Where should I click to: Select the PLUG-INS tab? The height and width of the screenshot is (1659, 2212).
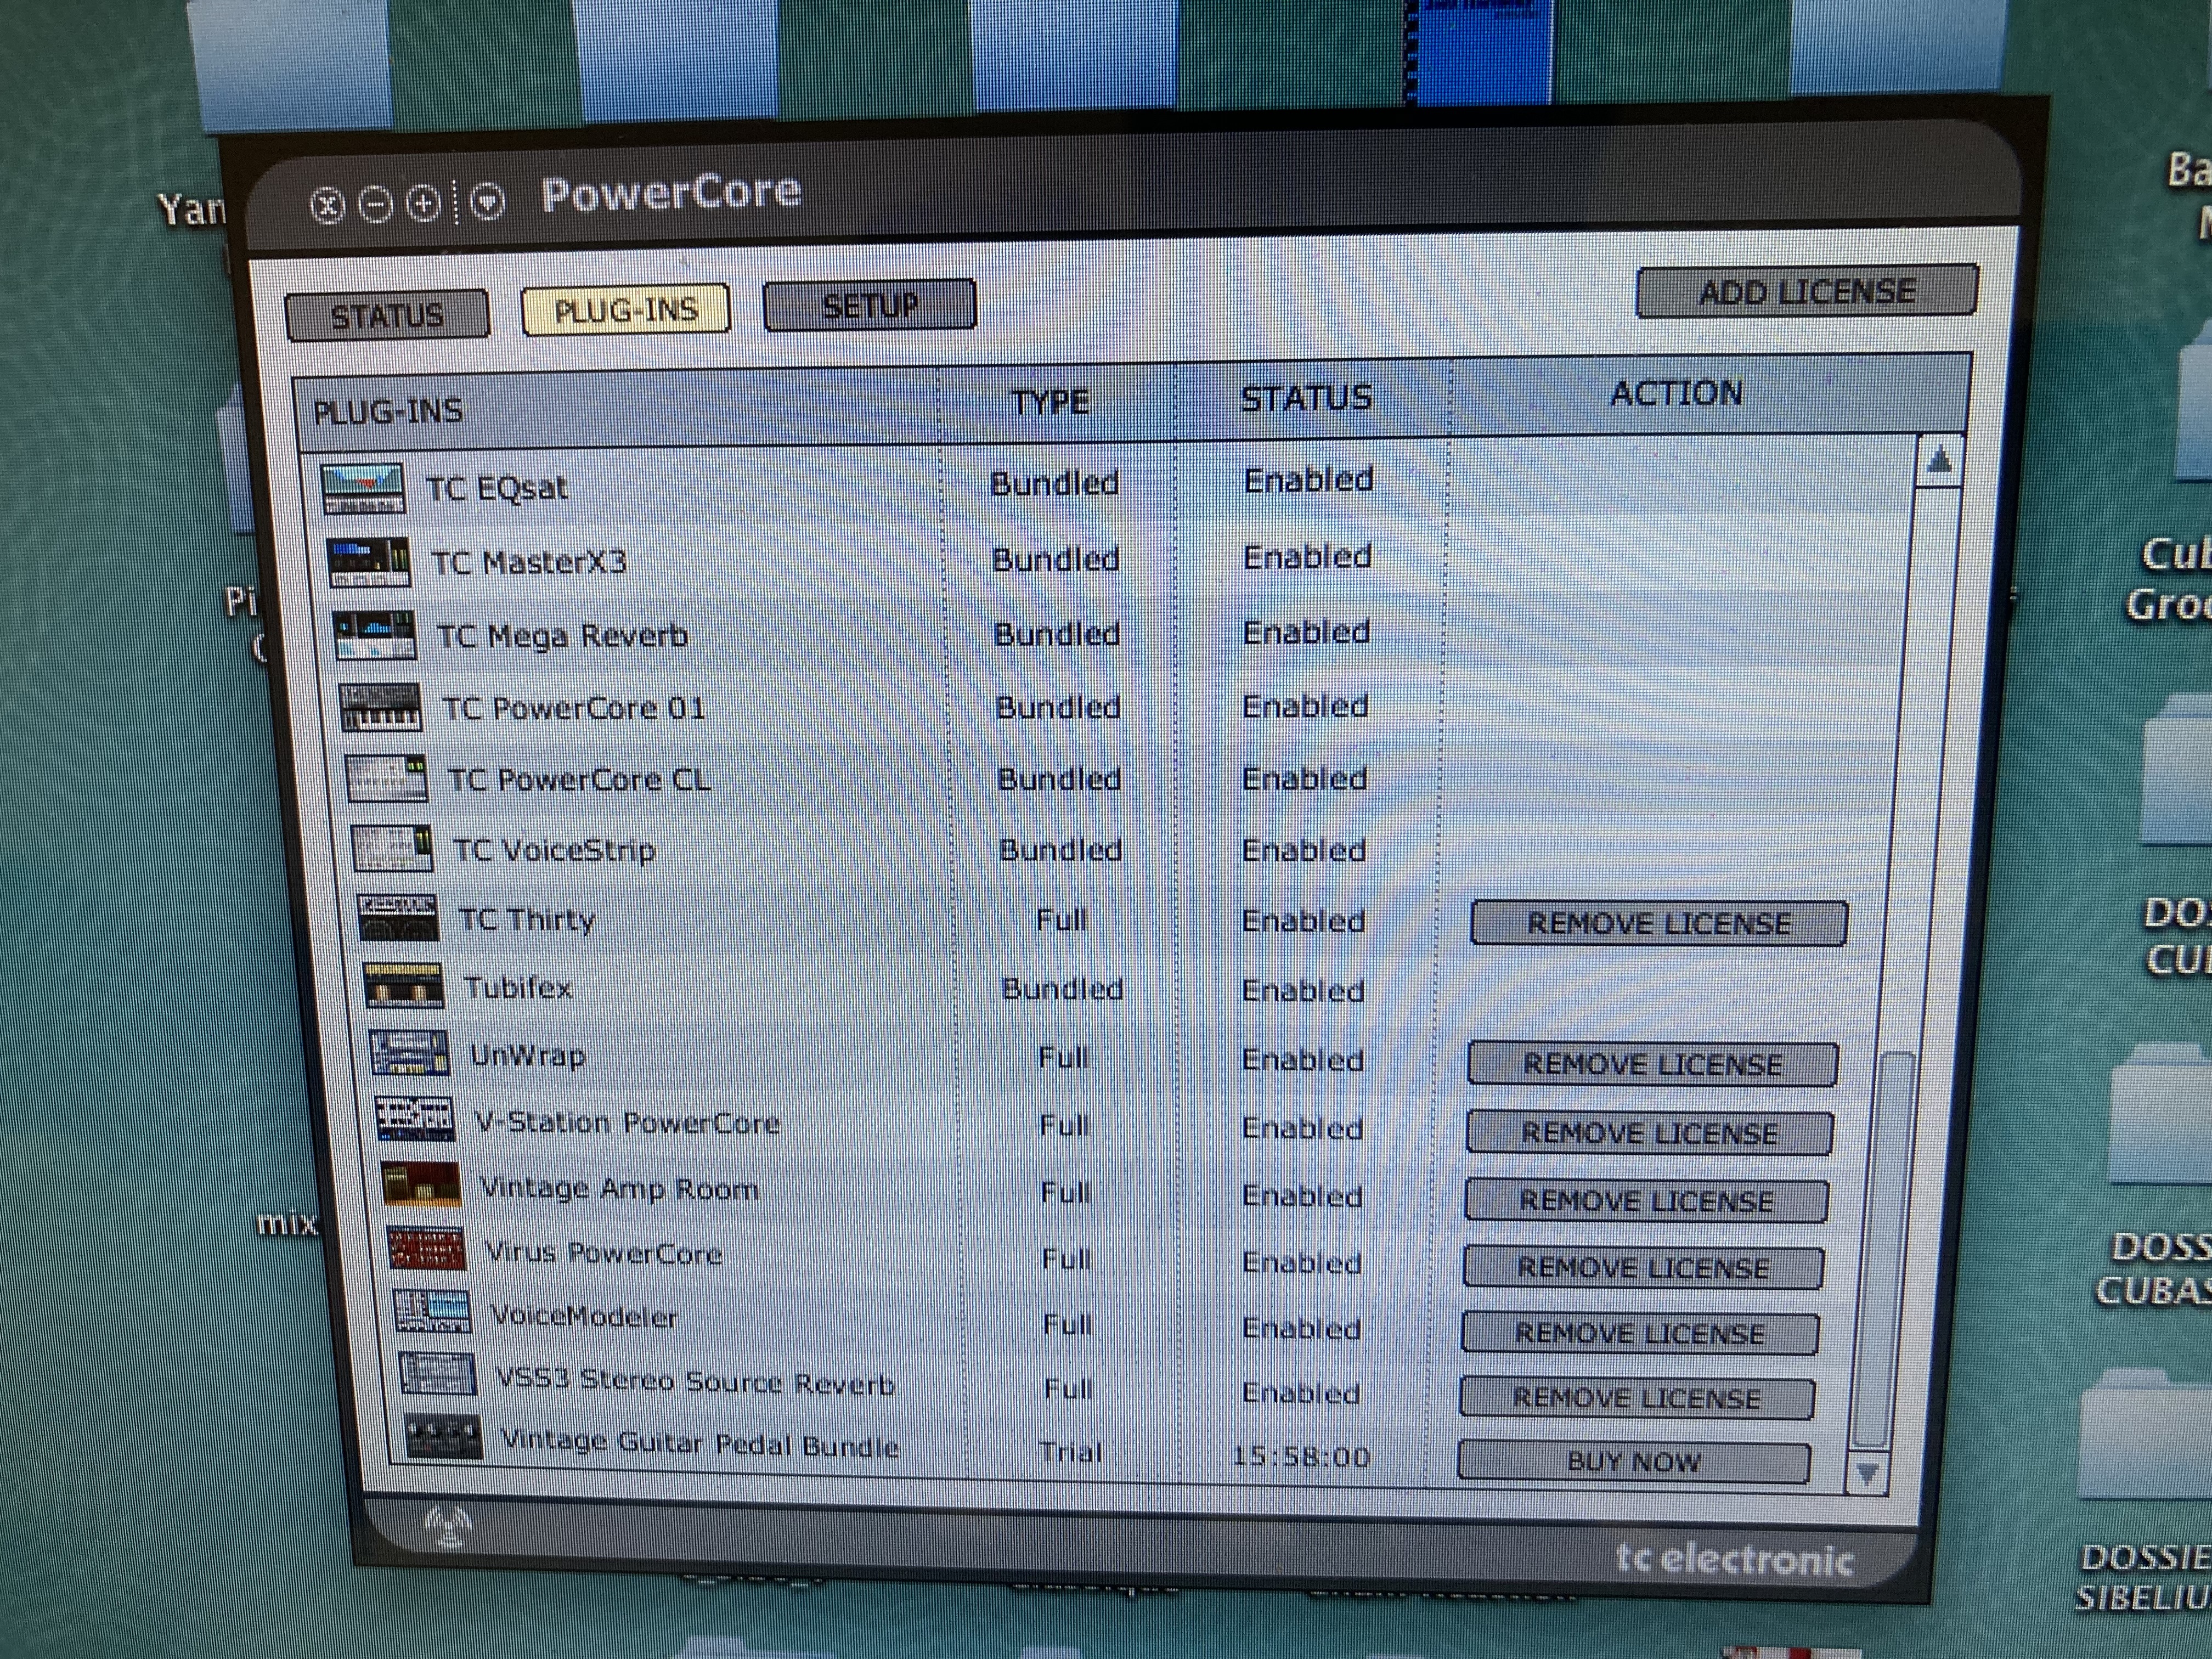[x=626, y=310]
